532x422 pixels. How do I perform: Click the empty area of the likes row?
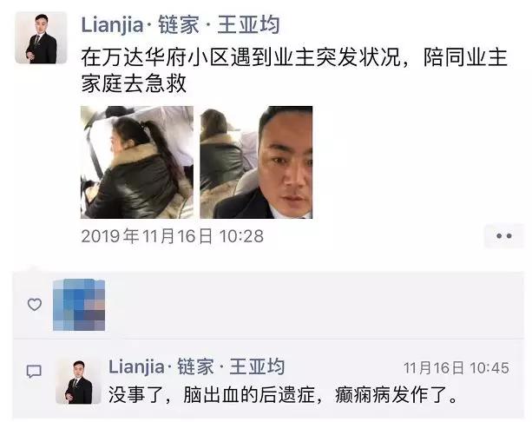click(x=312, y=305)
